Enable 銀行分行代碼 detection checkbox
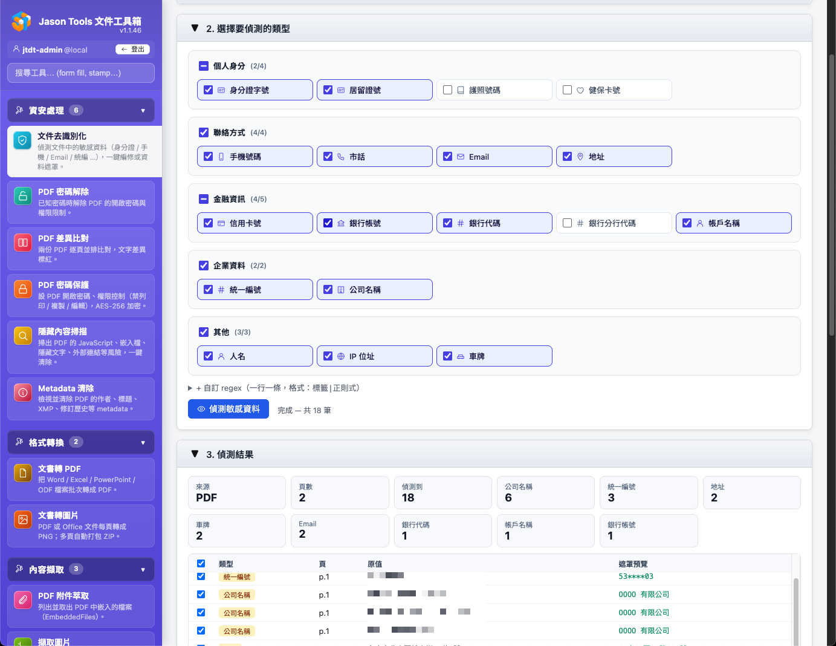This screenshot has width=836, height=646. (568, 223)
